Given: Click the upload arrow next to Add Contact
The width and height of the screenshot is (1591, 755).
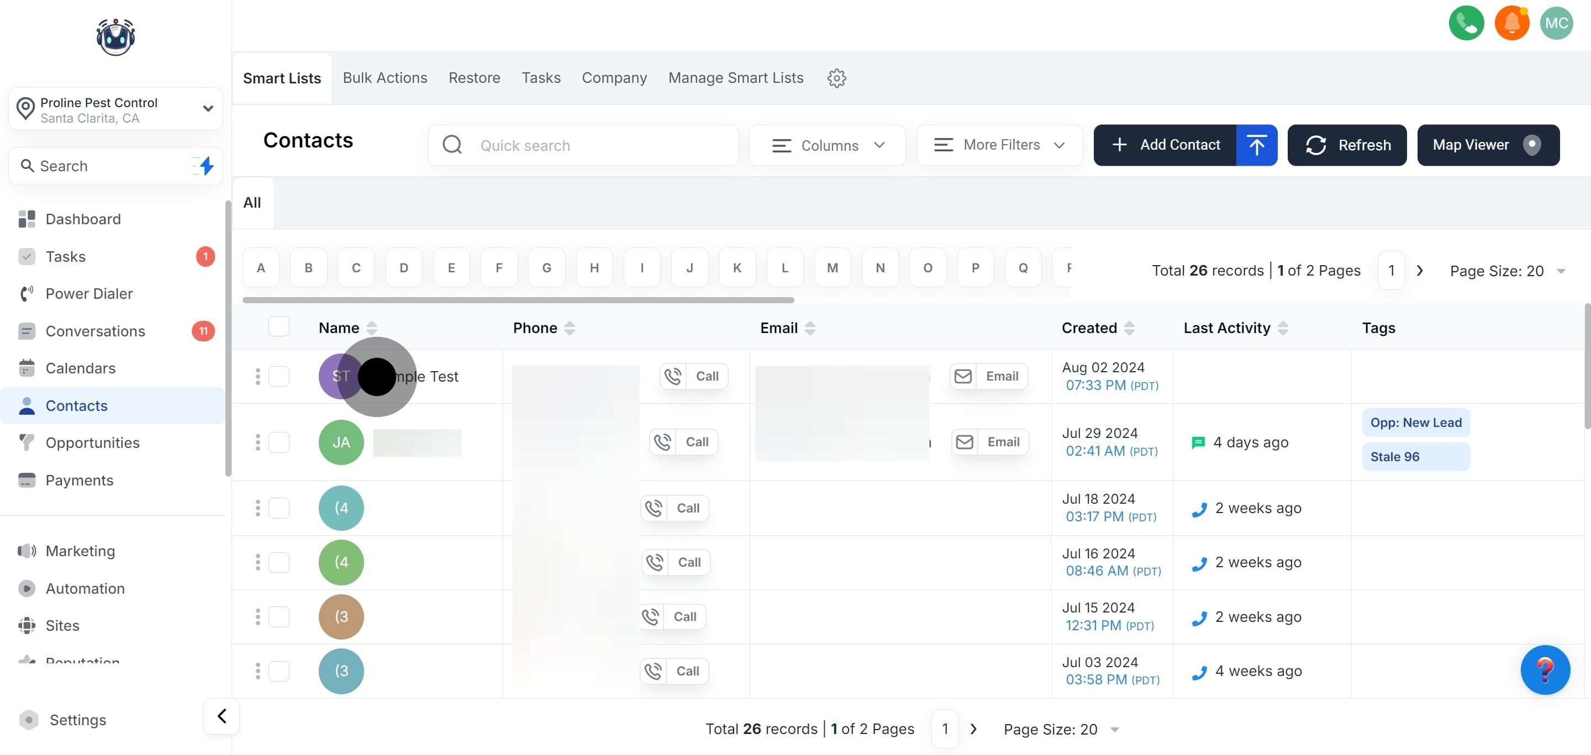Looking at the screenshot, I should tap(1256, 146).
